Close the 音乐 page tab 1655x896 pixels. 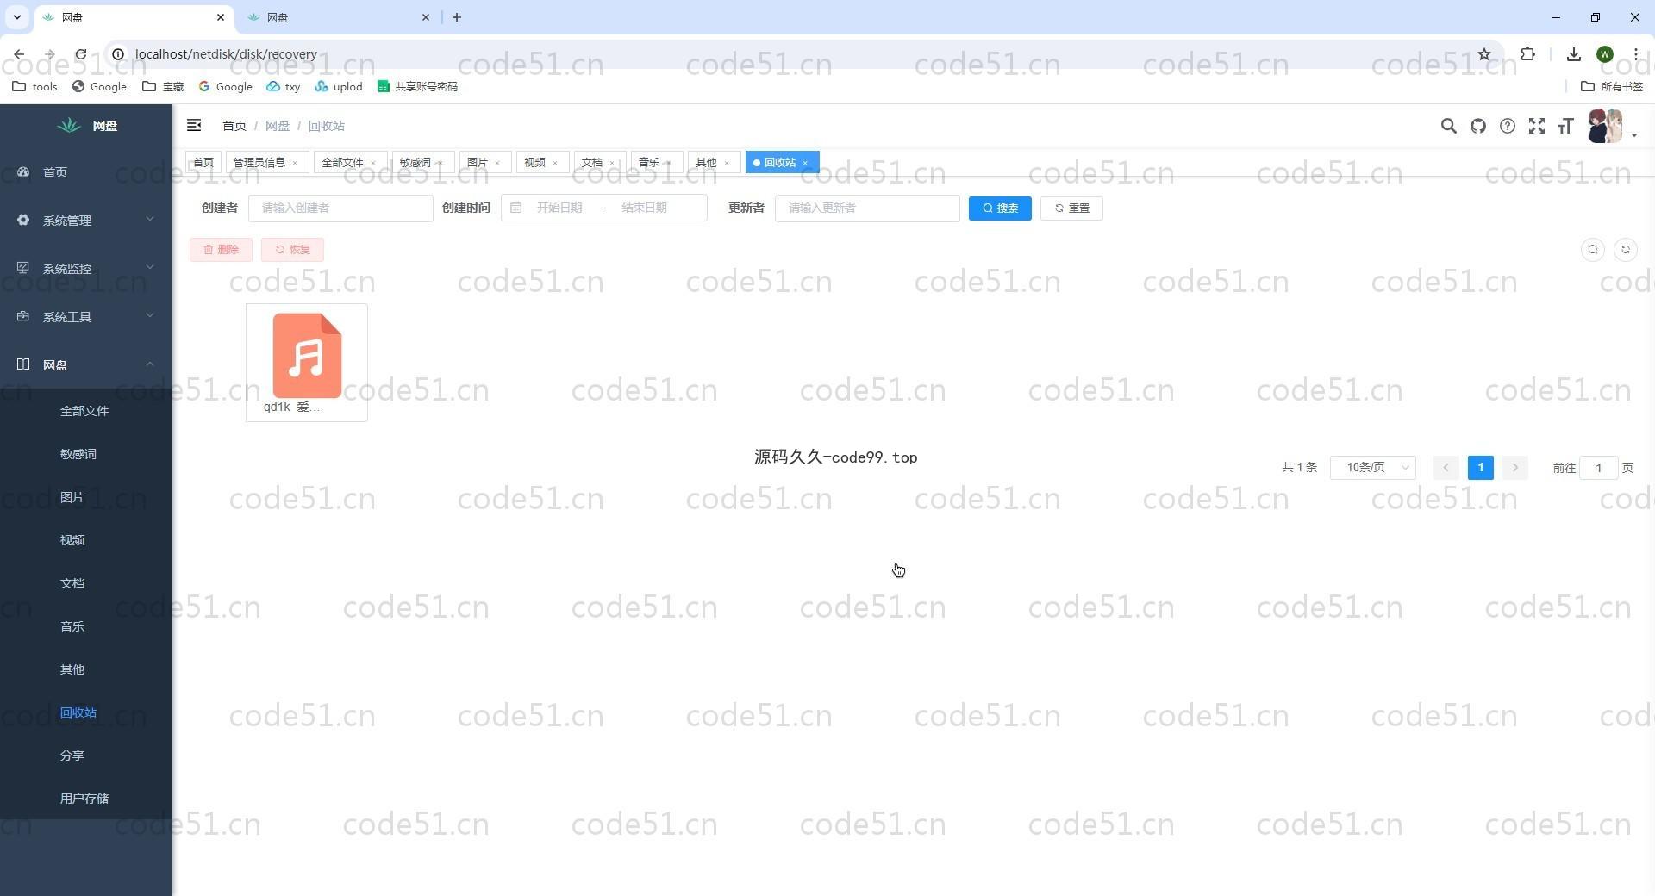(669, 164)
